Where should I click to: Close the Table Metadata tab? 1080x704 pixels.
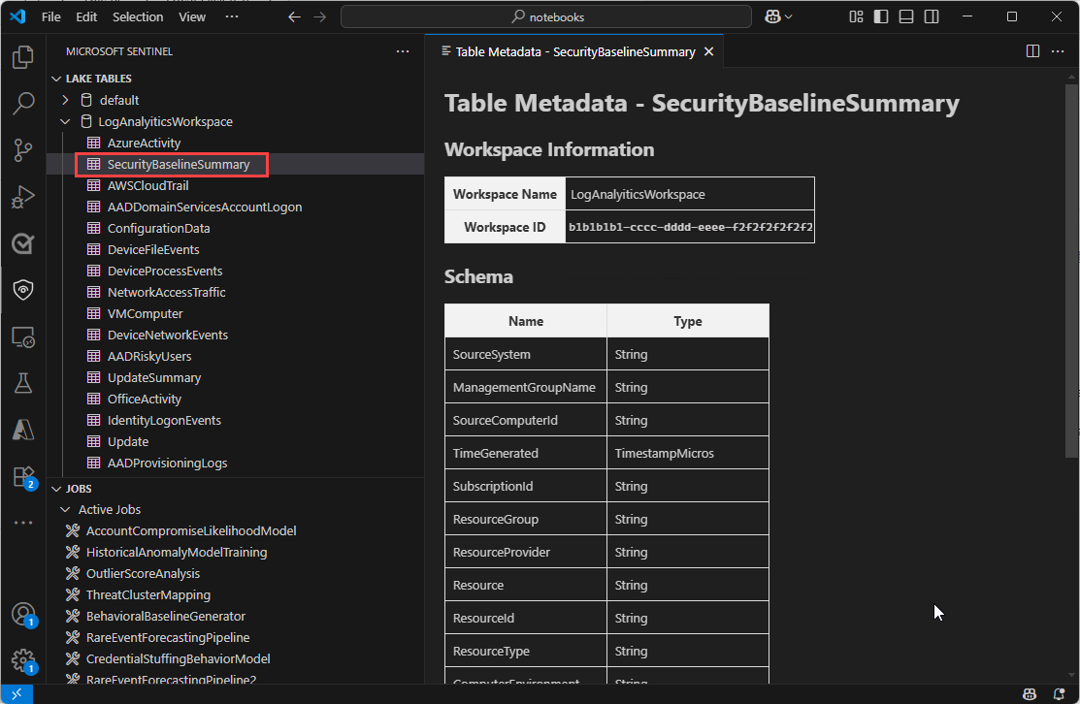[708, 51]
